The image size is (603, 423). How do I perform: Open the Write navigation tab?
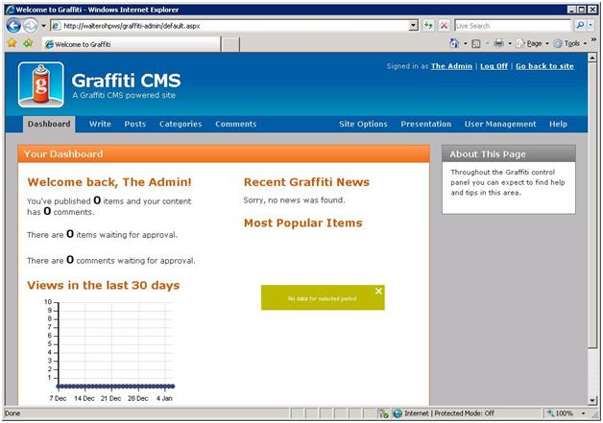100,124
